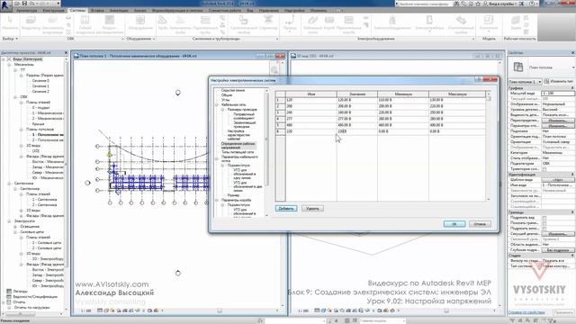Image resolution: width=576 pixels, height=324 pixels.
Task: Select the Сантехнический прибор plumbing fixture tool
Action: click(243, 23)
